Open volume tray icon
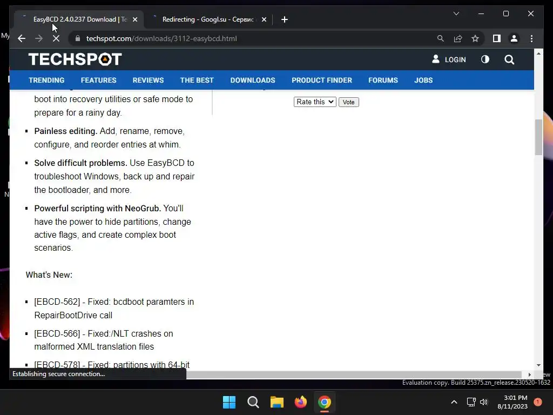The height and width of the screenshot is (415, 553). pos(484,402)
